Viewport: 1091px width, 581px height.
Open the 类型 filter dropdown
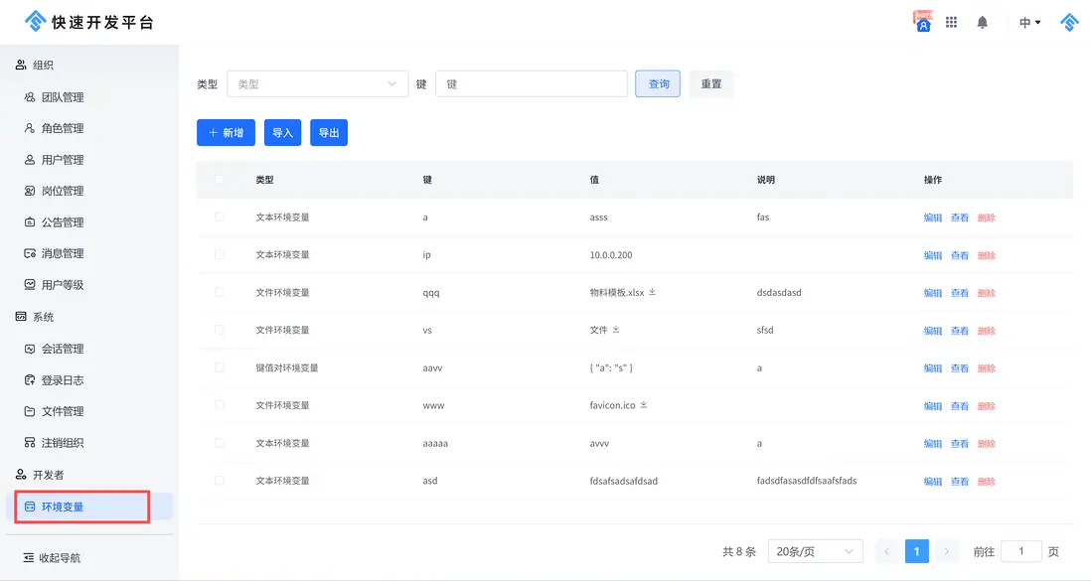coord(317,84)
